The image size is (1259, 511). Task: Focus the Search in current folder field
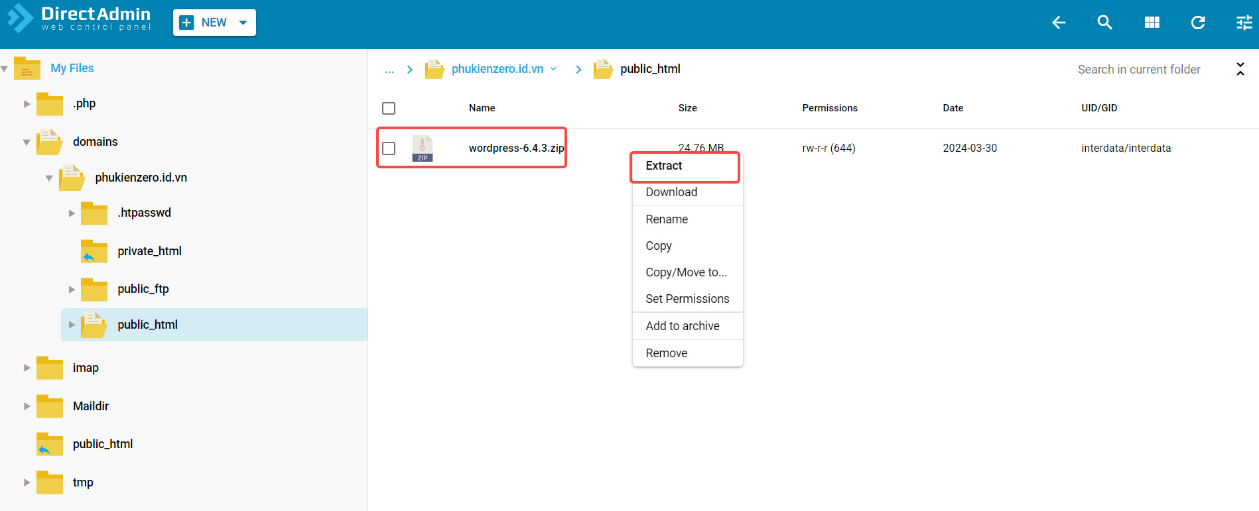click(x=1139, y=70)
